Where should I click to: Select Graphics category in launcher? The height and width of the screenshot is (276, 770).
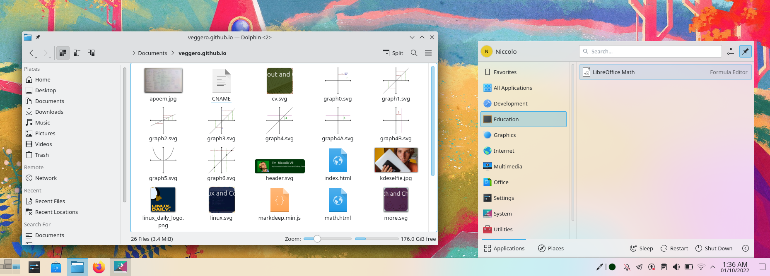pos(524,135)
